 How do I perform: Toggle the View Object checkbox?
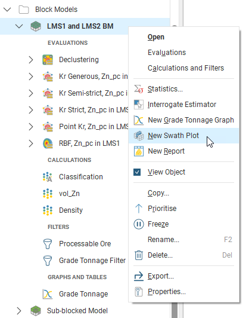pos(137,172)
